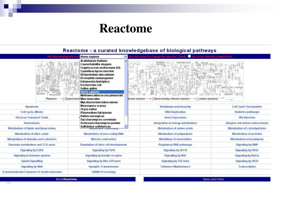Click species list scroll down arrow
The height and width of the screenshot is (212, 282).
tap(126, 126)
